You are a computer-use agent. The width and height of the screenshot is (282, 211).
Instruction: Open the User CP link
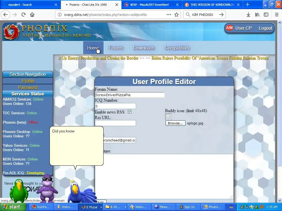click(x=244, y=28)
